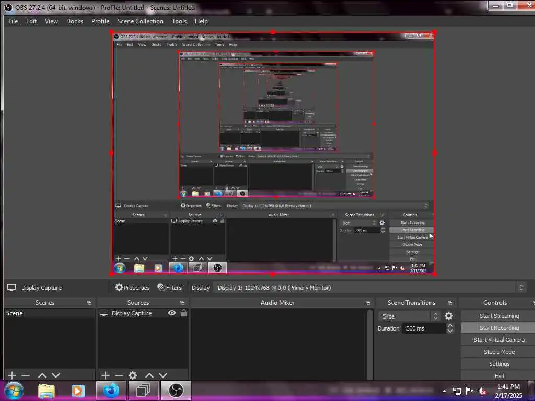Image resolution: width=535 pixels, height=401 pixels.
Task: Click Start Streaming
Action: (499, 316)
